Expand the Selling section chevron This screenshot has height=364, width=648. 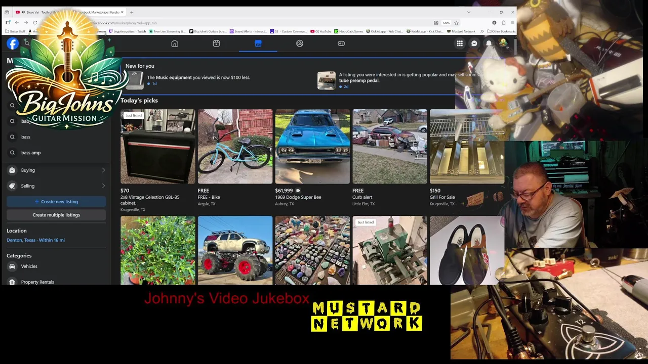point(103,186)
